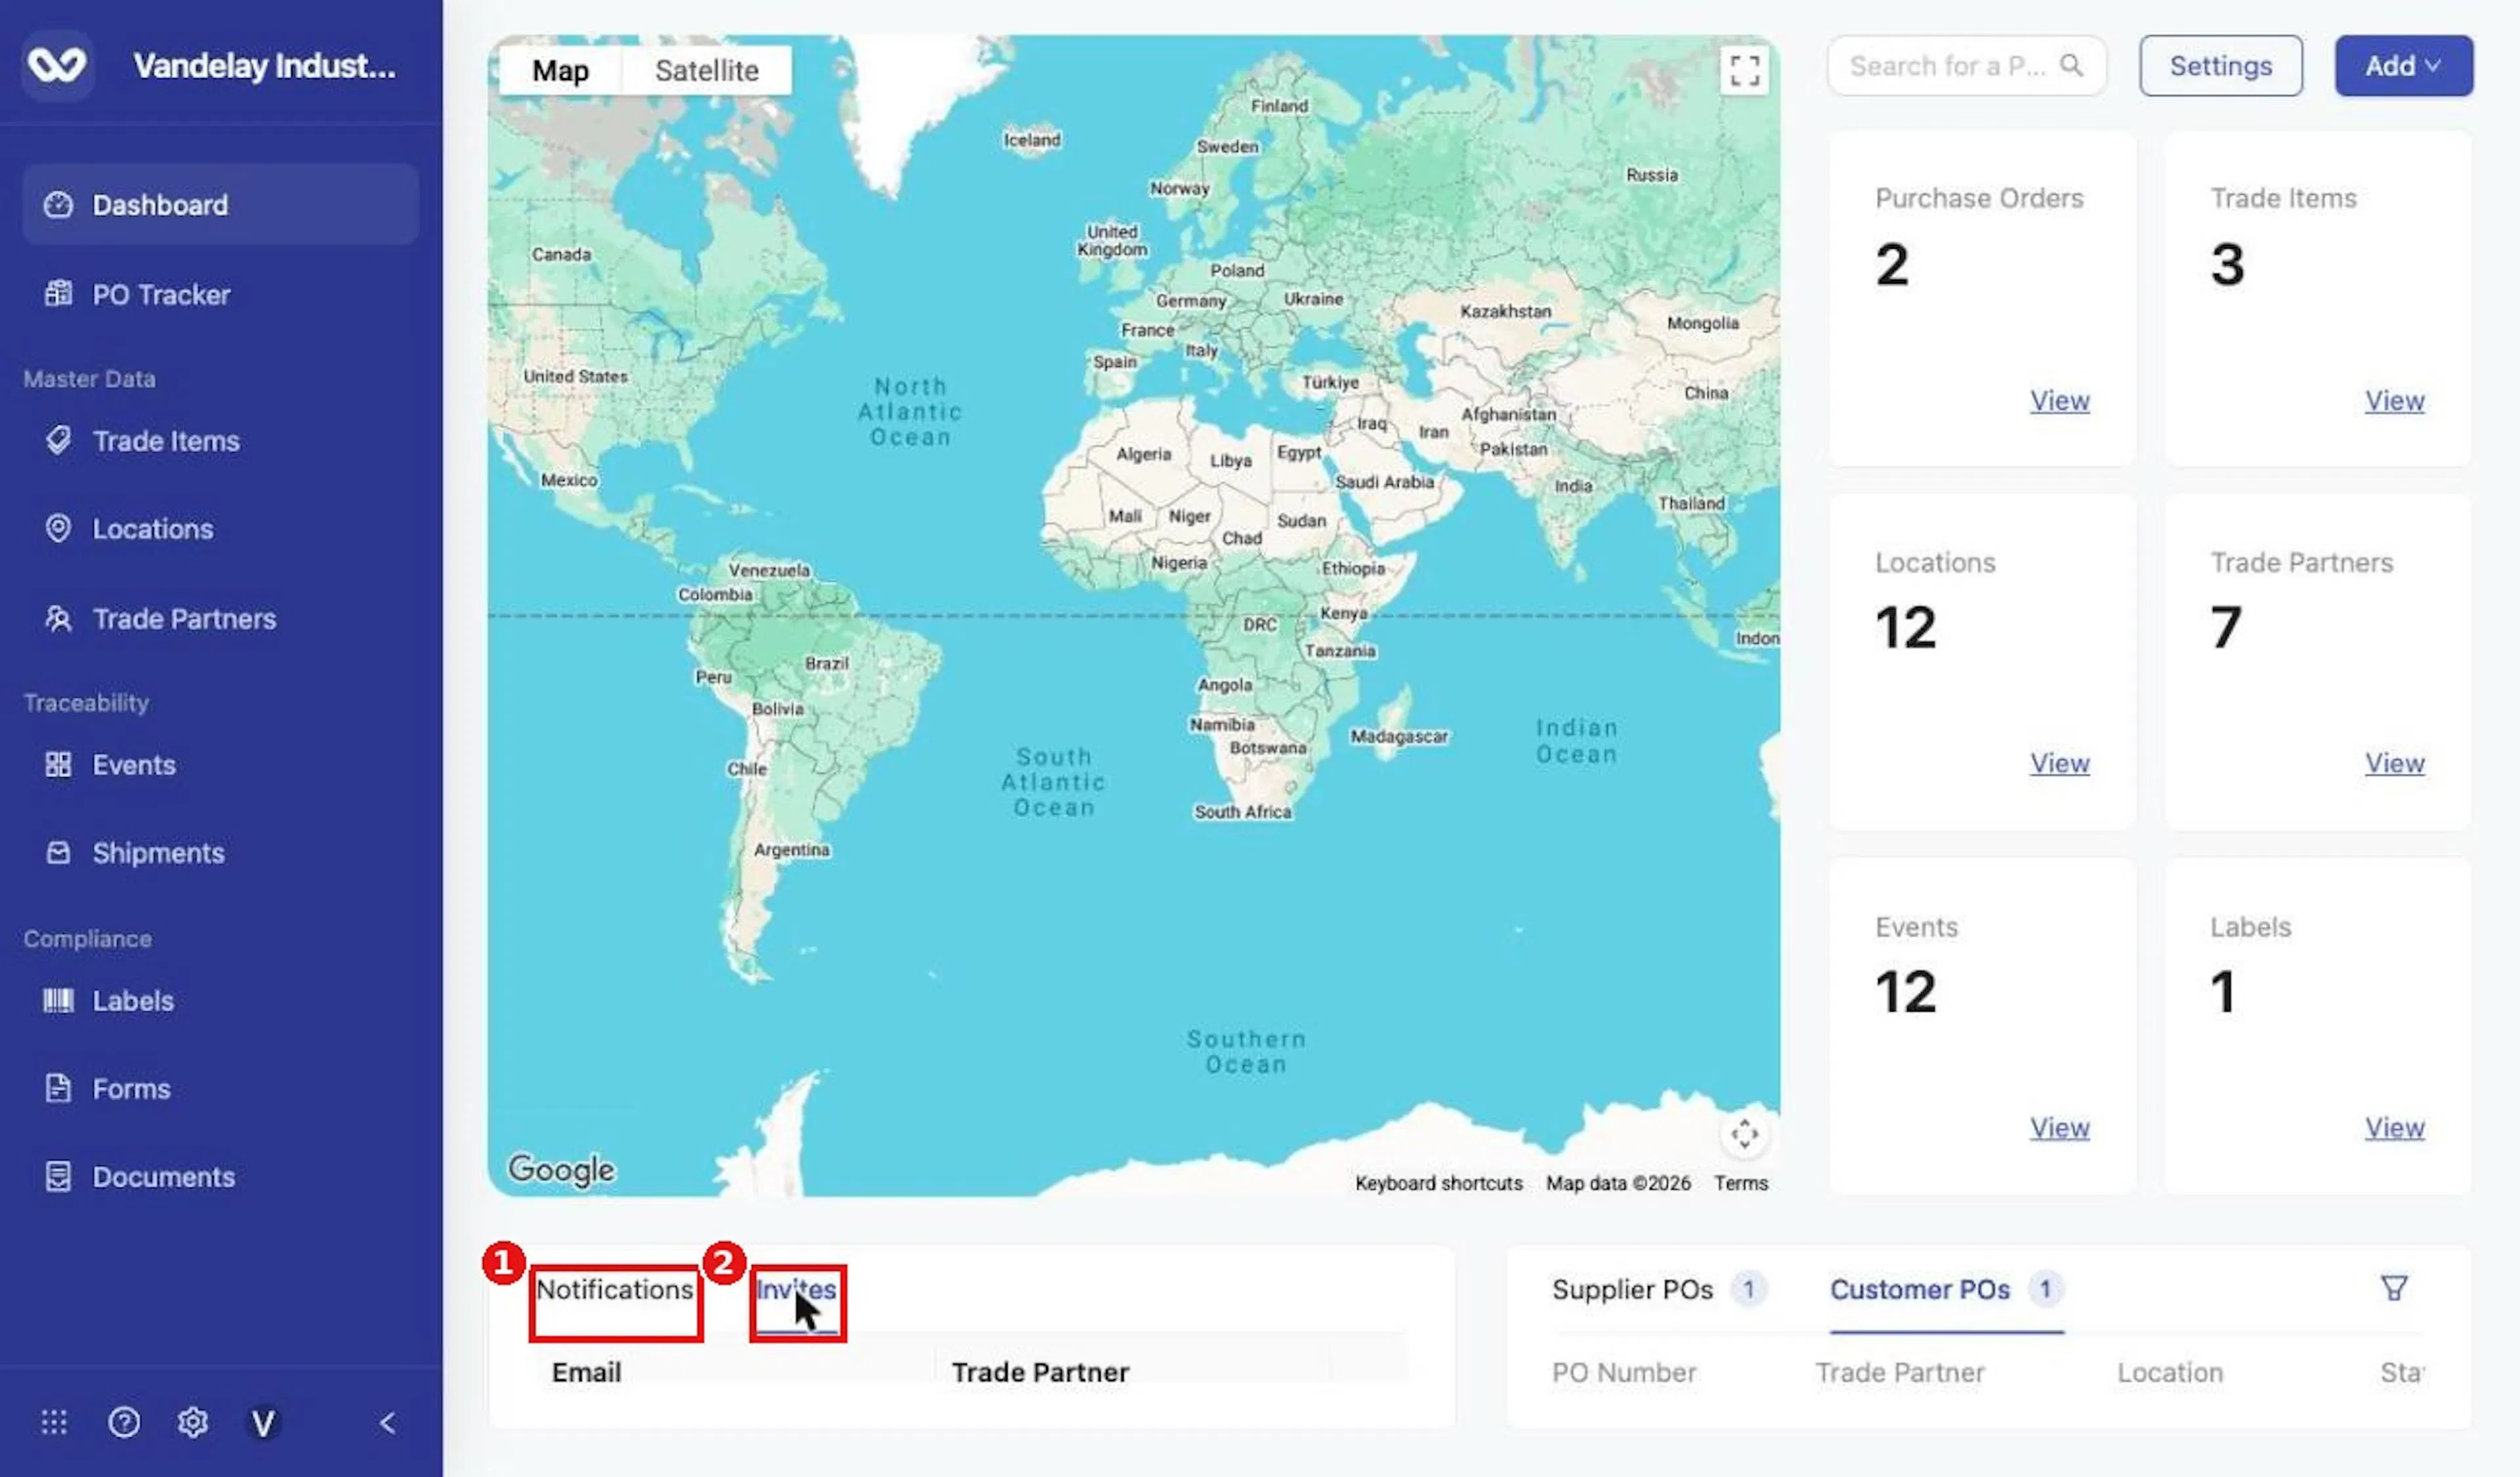The height and width of the screenshot is (1477, 2520).
Task: Open the help question mark icon
Action: pyautogui.click(x=124, y=1422)
